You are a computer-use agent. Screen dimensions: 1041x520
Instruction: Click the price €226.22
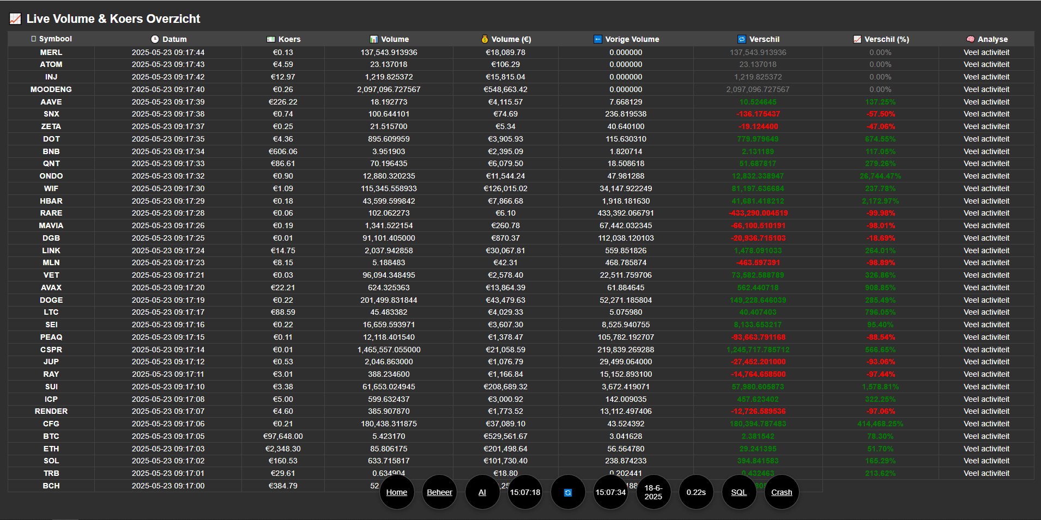click(283, 102)
